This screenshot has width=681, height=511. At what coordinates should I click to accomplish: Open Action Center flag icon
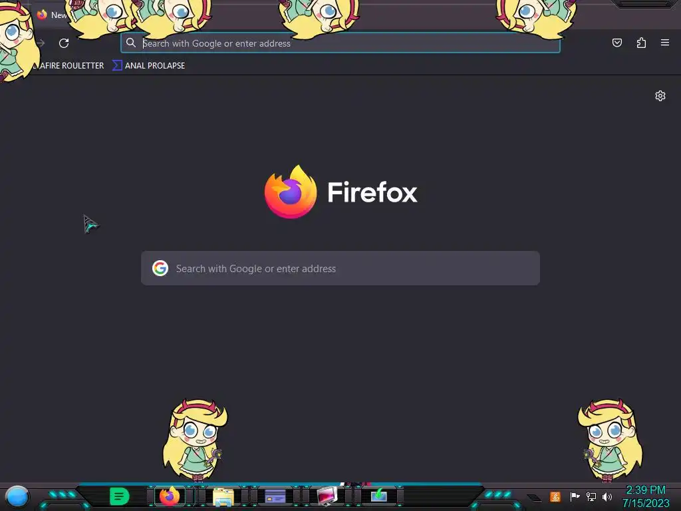575,496
